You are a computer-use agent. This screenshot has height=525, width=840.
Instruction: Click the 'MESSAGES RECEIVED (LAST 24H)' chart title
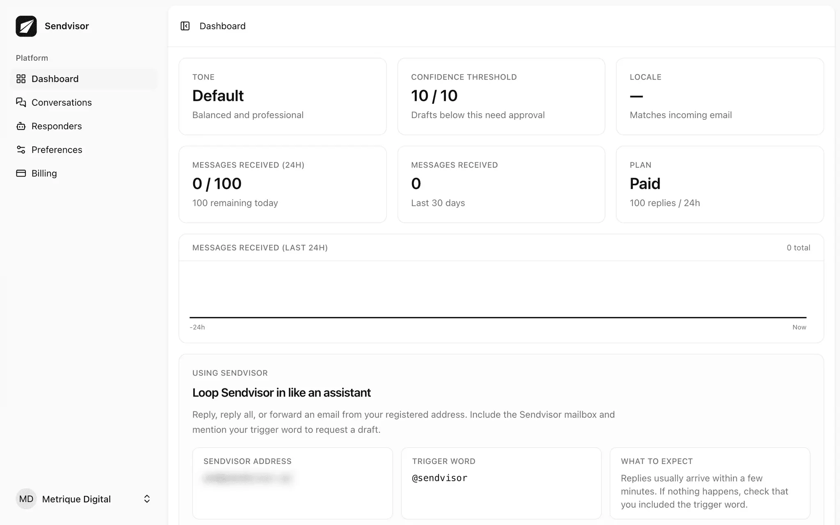point(260,248)
